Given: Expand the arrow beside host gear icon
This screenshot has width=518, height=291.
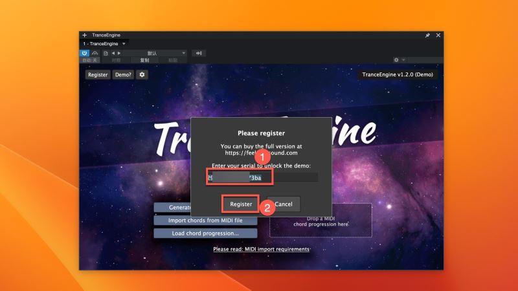Looking at the screenshot, I should (x=403, y=60).
